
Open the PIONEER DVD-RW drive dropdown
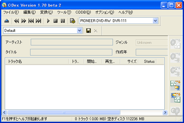coord(155,21)
